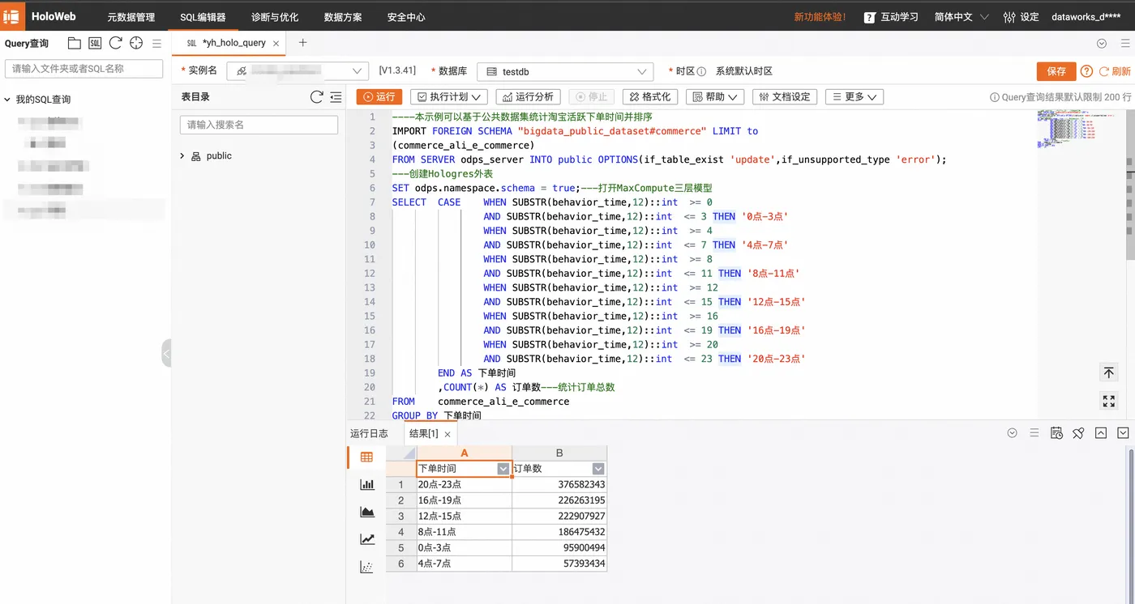Image resolution: width=1135 pixels, height=604 pixels.
Task: Open the 元数据管理 menu
Action: [131, 17]
